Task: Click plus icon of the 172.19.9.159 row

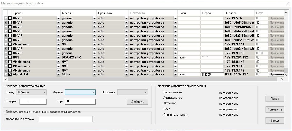Action: coord(6,53)
